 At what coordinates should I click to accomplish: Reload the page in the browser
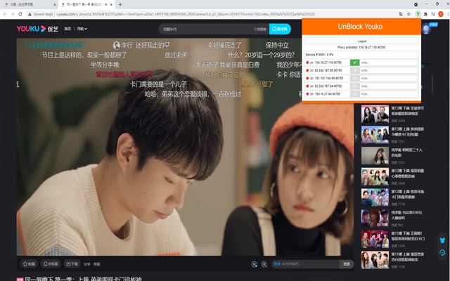pos(20,14)
